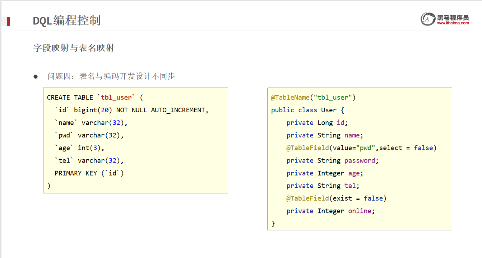
Task: Click the private String tel field
Action: 323,186
